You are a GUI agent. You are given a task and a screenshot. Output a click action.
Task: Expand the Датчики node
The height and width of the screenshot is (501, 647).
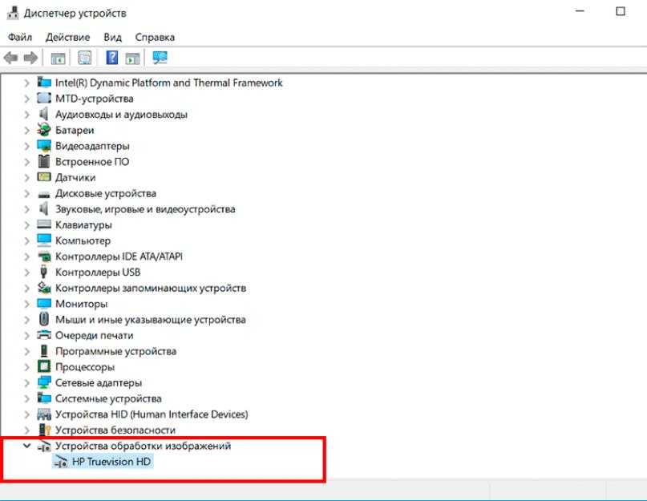click(x=26, y=177)
